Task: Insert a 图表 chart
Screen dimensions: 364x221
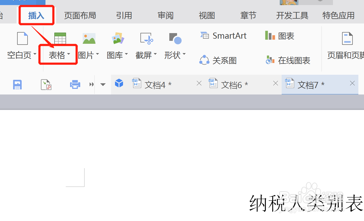Action: point(279,35)
